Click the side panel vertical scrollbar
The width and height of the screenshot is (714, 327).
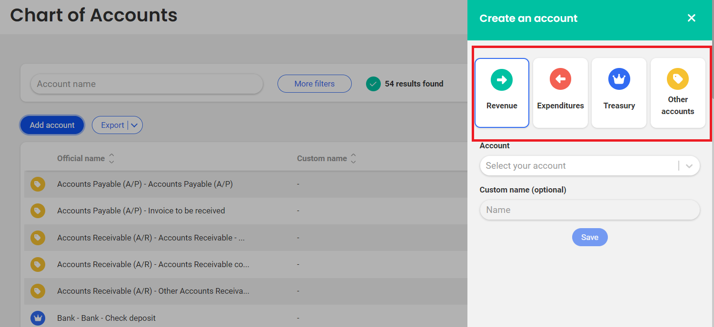point(712,71)
